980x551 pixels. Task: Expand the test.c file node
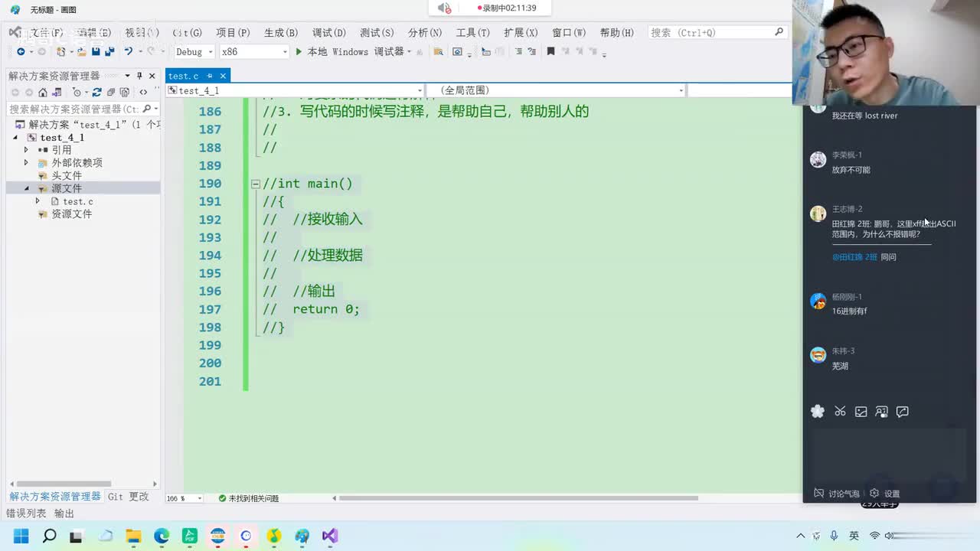[x=38, y=201]
